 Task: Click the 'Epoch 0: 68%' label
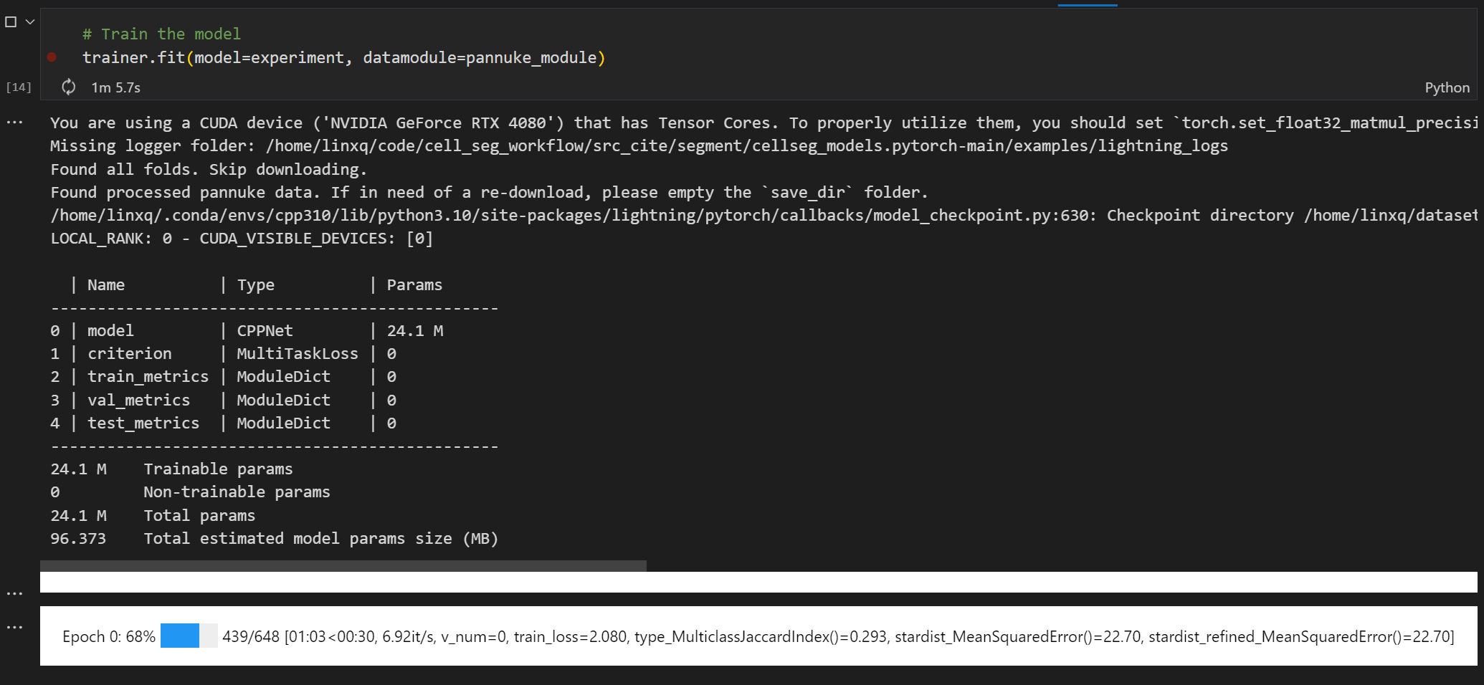(109, 636)
